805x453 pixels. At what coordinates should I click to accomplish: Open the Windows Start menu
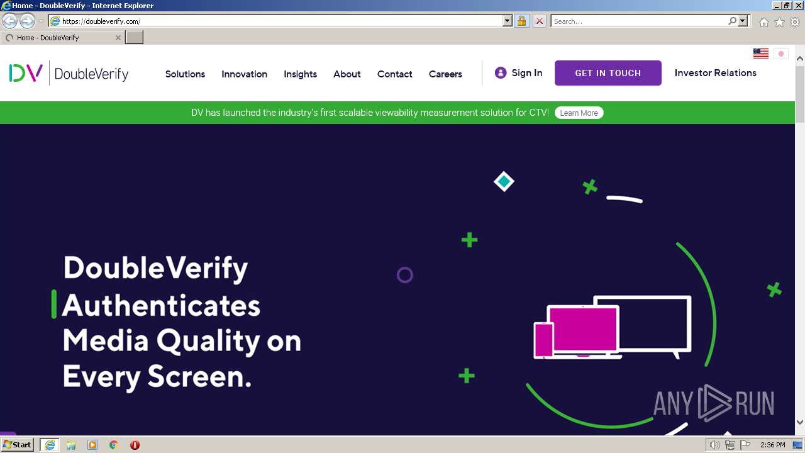(x=18, y=445)
